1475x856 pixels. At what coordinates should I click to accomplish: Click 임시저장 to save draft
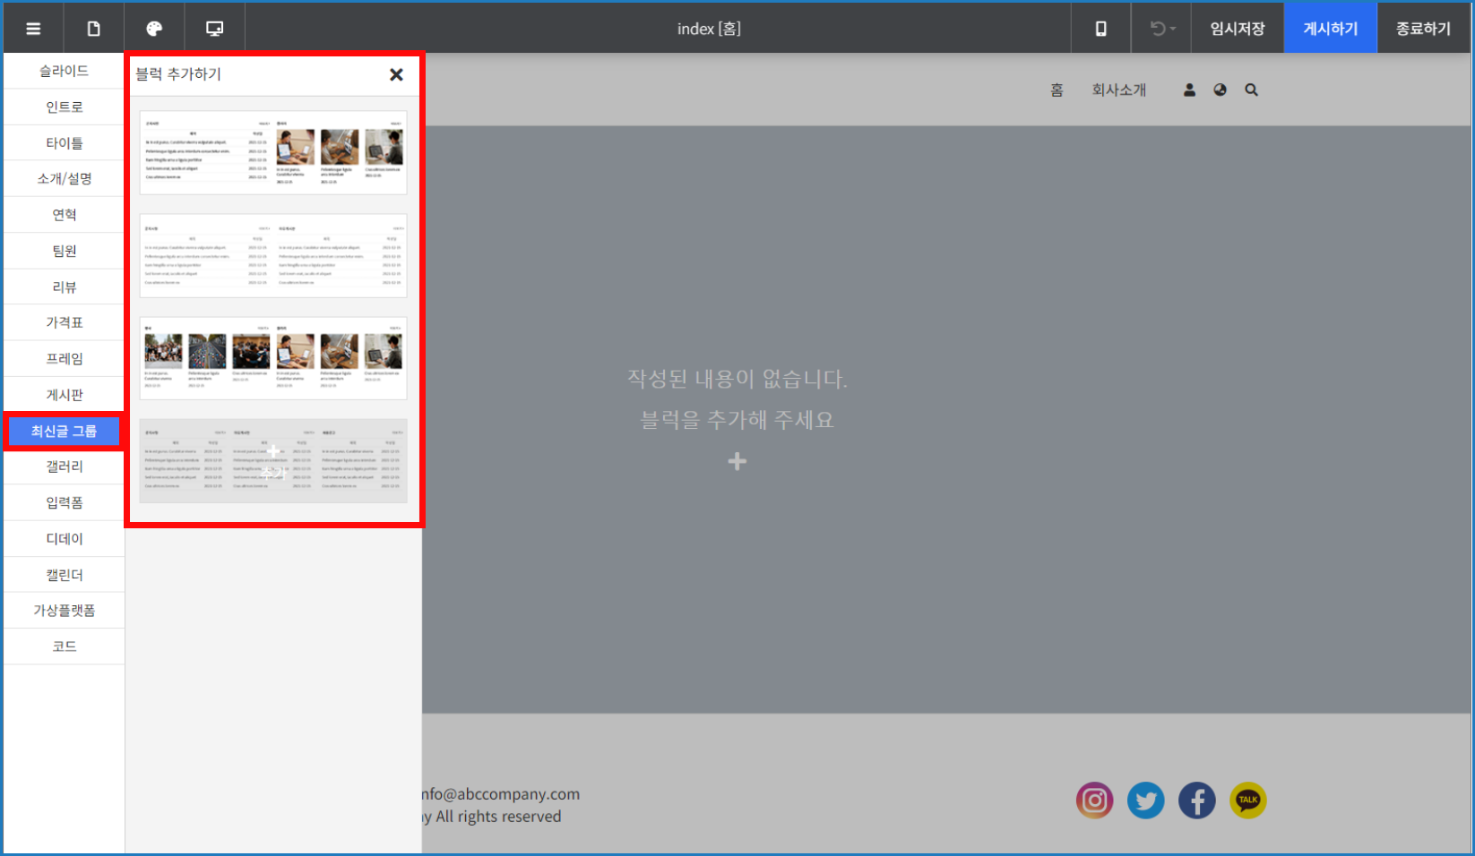pos(1237,29)
